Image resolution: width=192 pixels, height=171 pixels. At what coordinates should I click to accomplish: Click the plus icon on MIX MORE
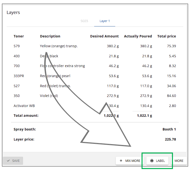(121, 161)
